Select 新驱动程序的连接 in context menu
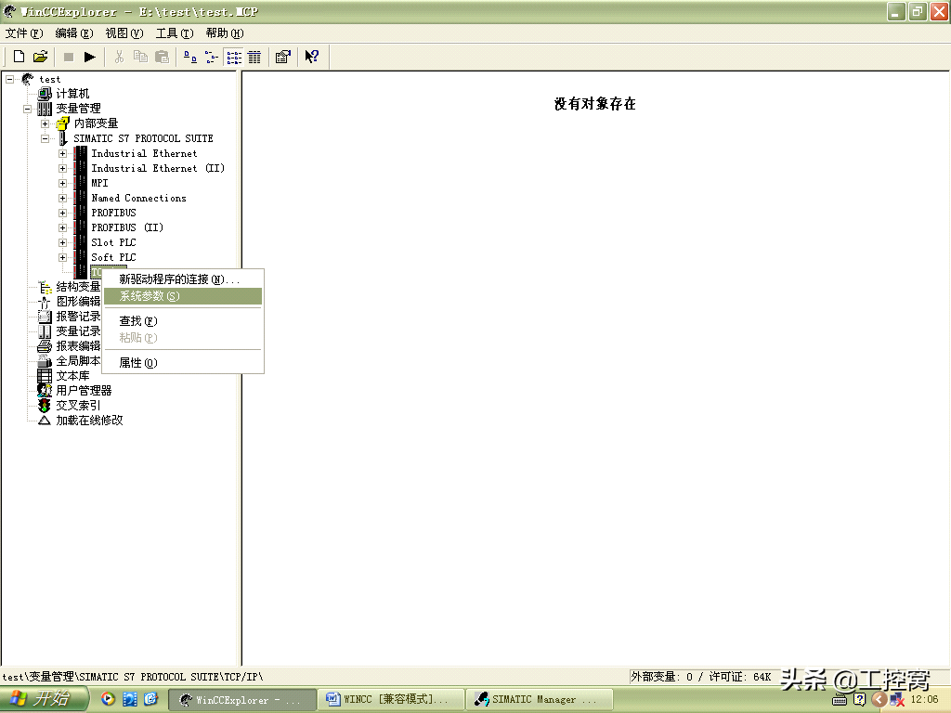The width and height of the screenshot is (951, 713). pos(178,279)
